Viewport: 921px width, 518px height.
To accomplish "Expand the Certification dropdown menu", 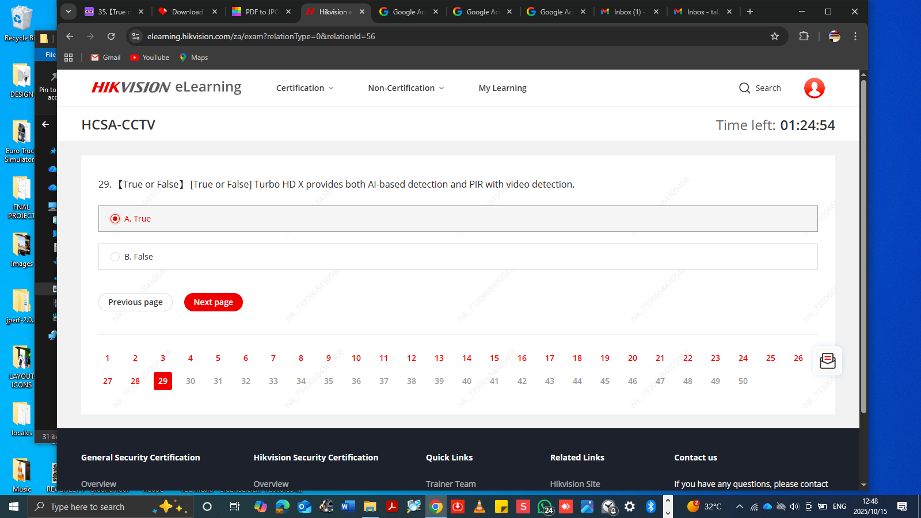I will click(305, 88).
